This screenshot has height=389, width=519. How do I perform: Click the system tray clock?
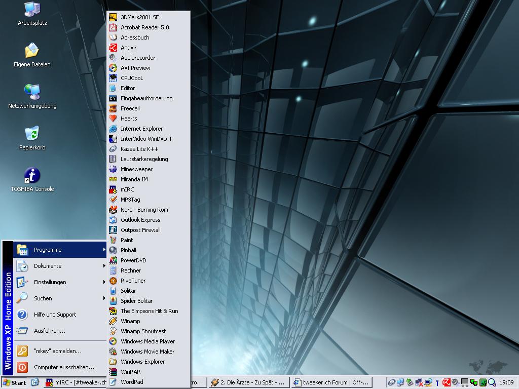click(x=506, y=382)
